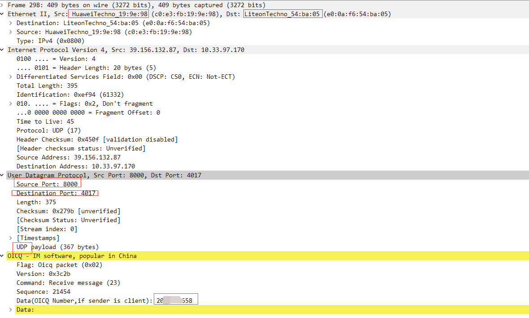Expand Destination LiteonTechno under Ethernet II
This screenshot has width=529, height=318.
pyautogui.click(x=11, y=23)
